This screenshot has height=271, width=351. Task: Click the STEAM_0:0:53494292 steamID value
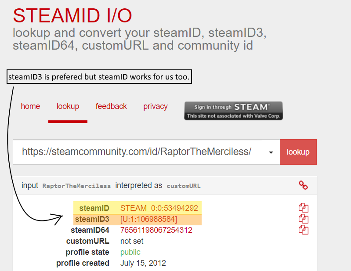[x=159, y=208]
